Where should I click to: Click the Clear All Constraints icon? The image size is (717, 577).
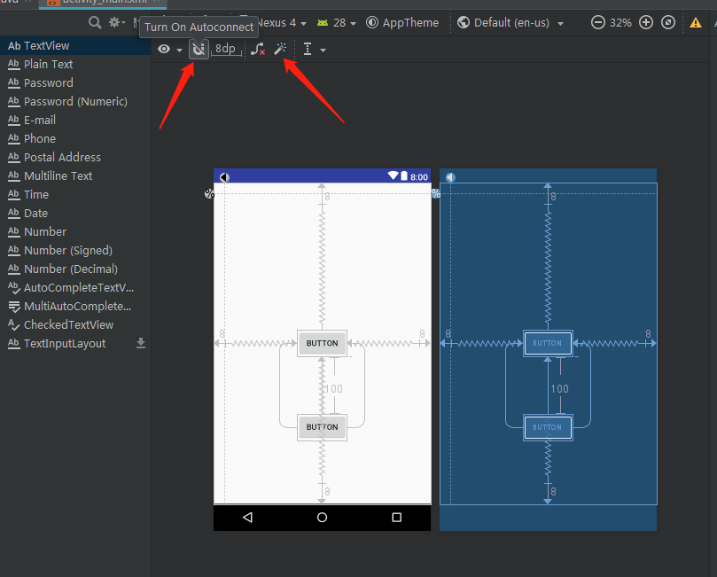pos(258,49)
